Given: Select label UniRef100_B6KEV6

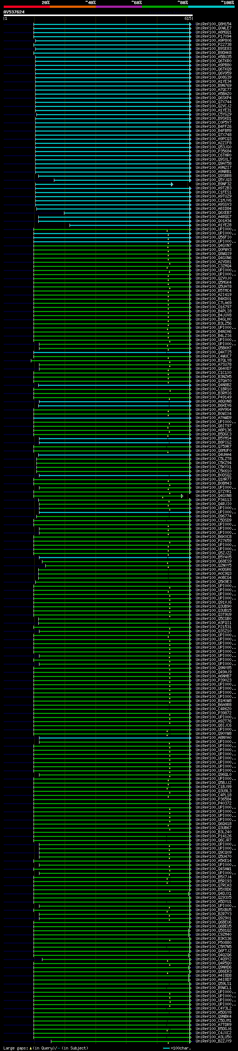Looking at the screenshot, I should click(213, 405).
